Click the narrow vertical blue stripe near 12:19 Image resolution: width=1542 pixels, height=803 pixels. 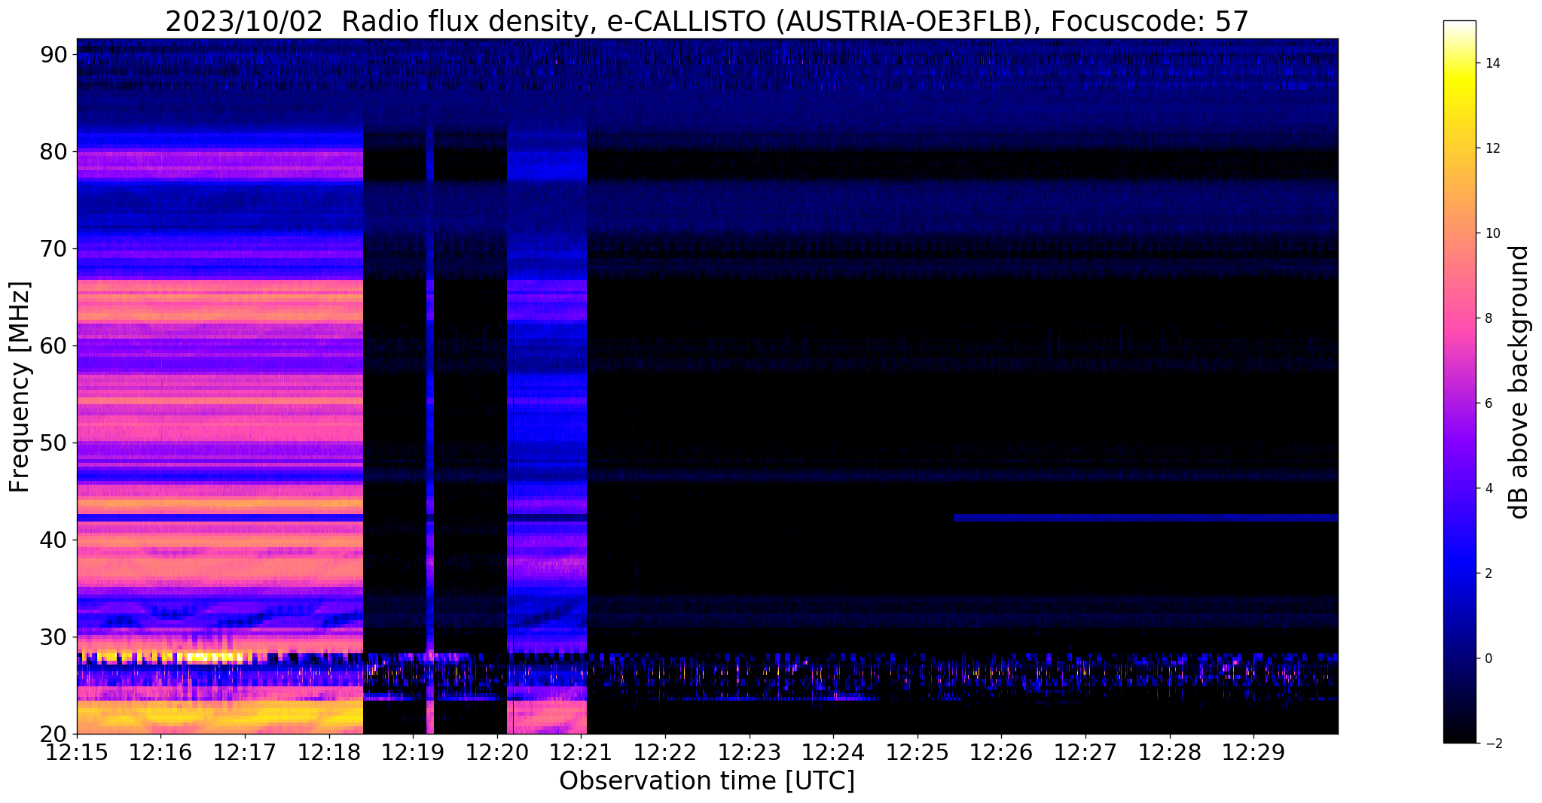point(430,429)
